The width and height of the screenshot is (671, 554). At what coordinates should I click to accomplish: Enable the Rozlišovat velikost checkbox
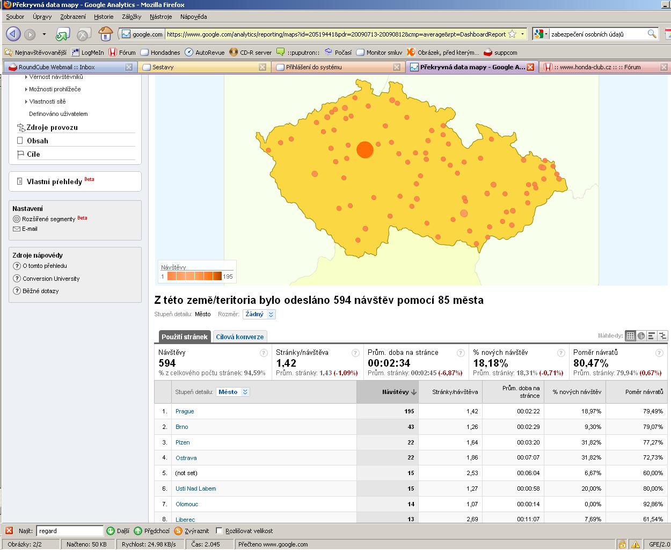pyautogui.click(x=219, y=531)
